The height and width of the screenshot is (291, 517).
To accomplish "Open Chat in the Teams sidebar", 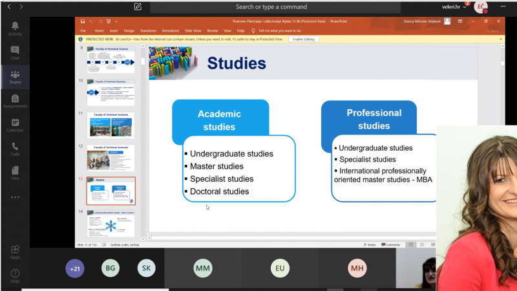I will click(15, 52).
